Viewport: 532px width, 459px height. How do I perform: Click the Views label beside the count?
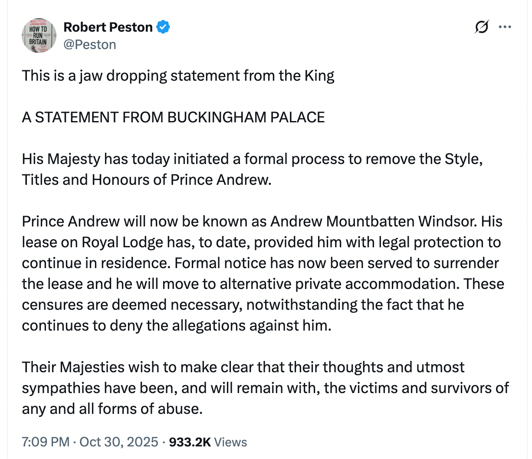230,442
